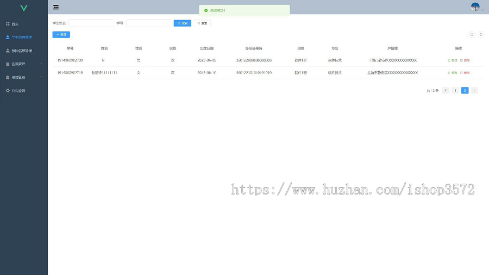Select the student info management menu

pos(24,37)
